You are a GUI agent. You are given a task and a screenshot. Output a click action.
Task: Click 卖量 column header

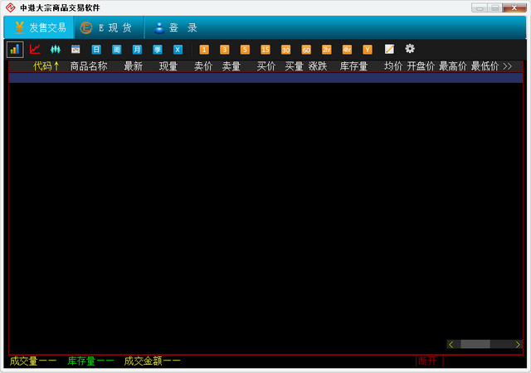(x=231, y=66)
